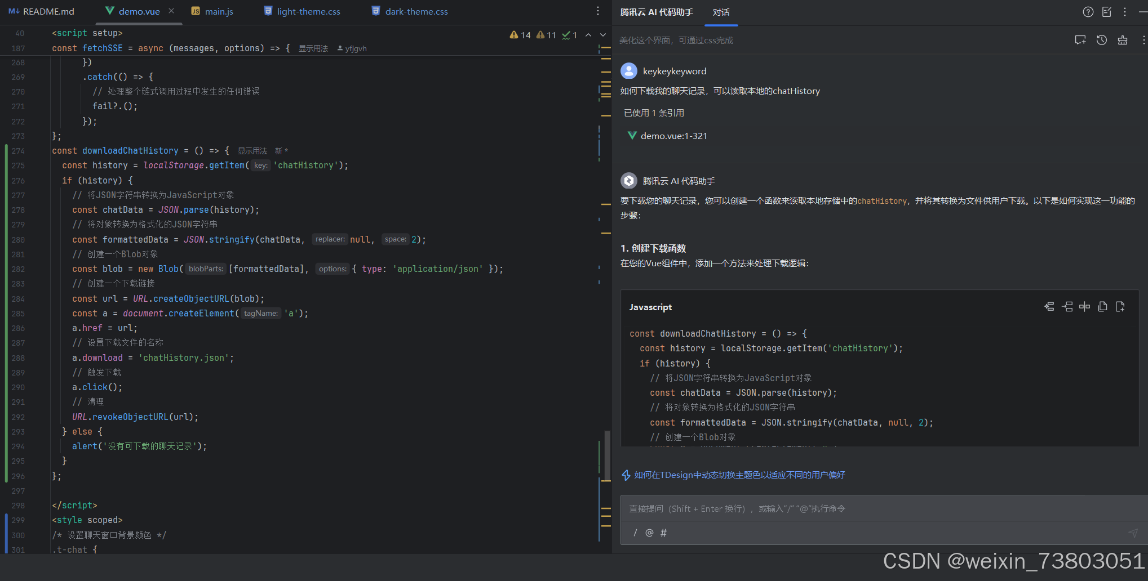Switch to light-theme.css tab
The image size is (1148, 581).
click(x=302, y=11)
